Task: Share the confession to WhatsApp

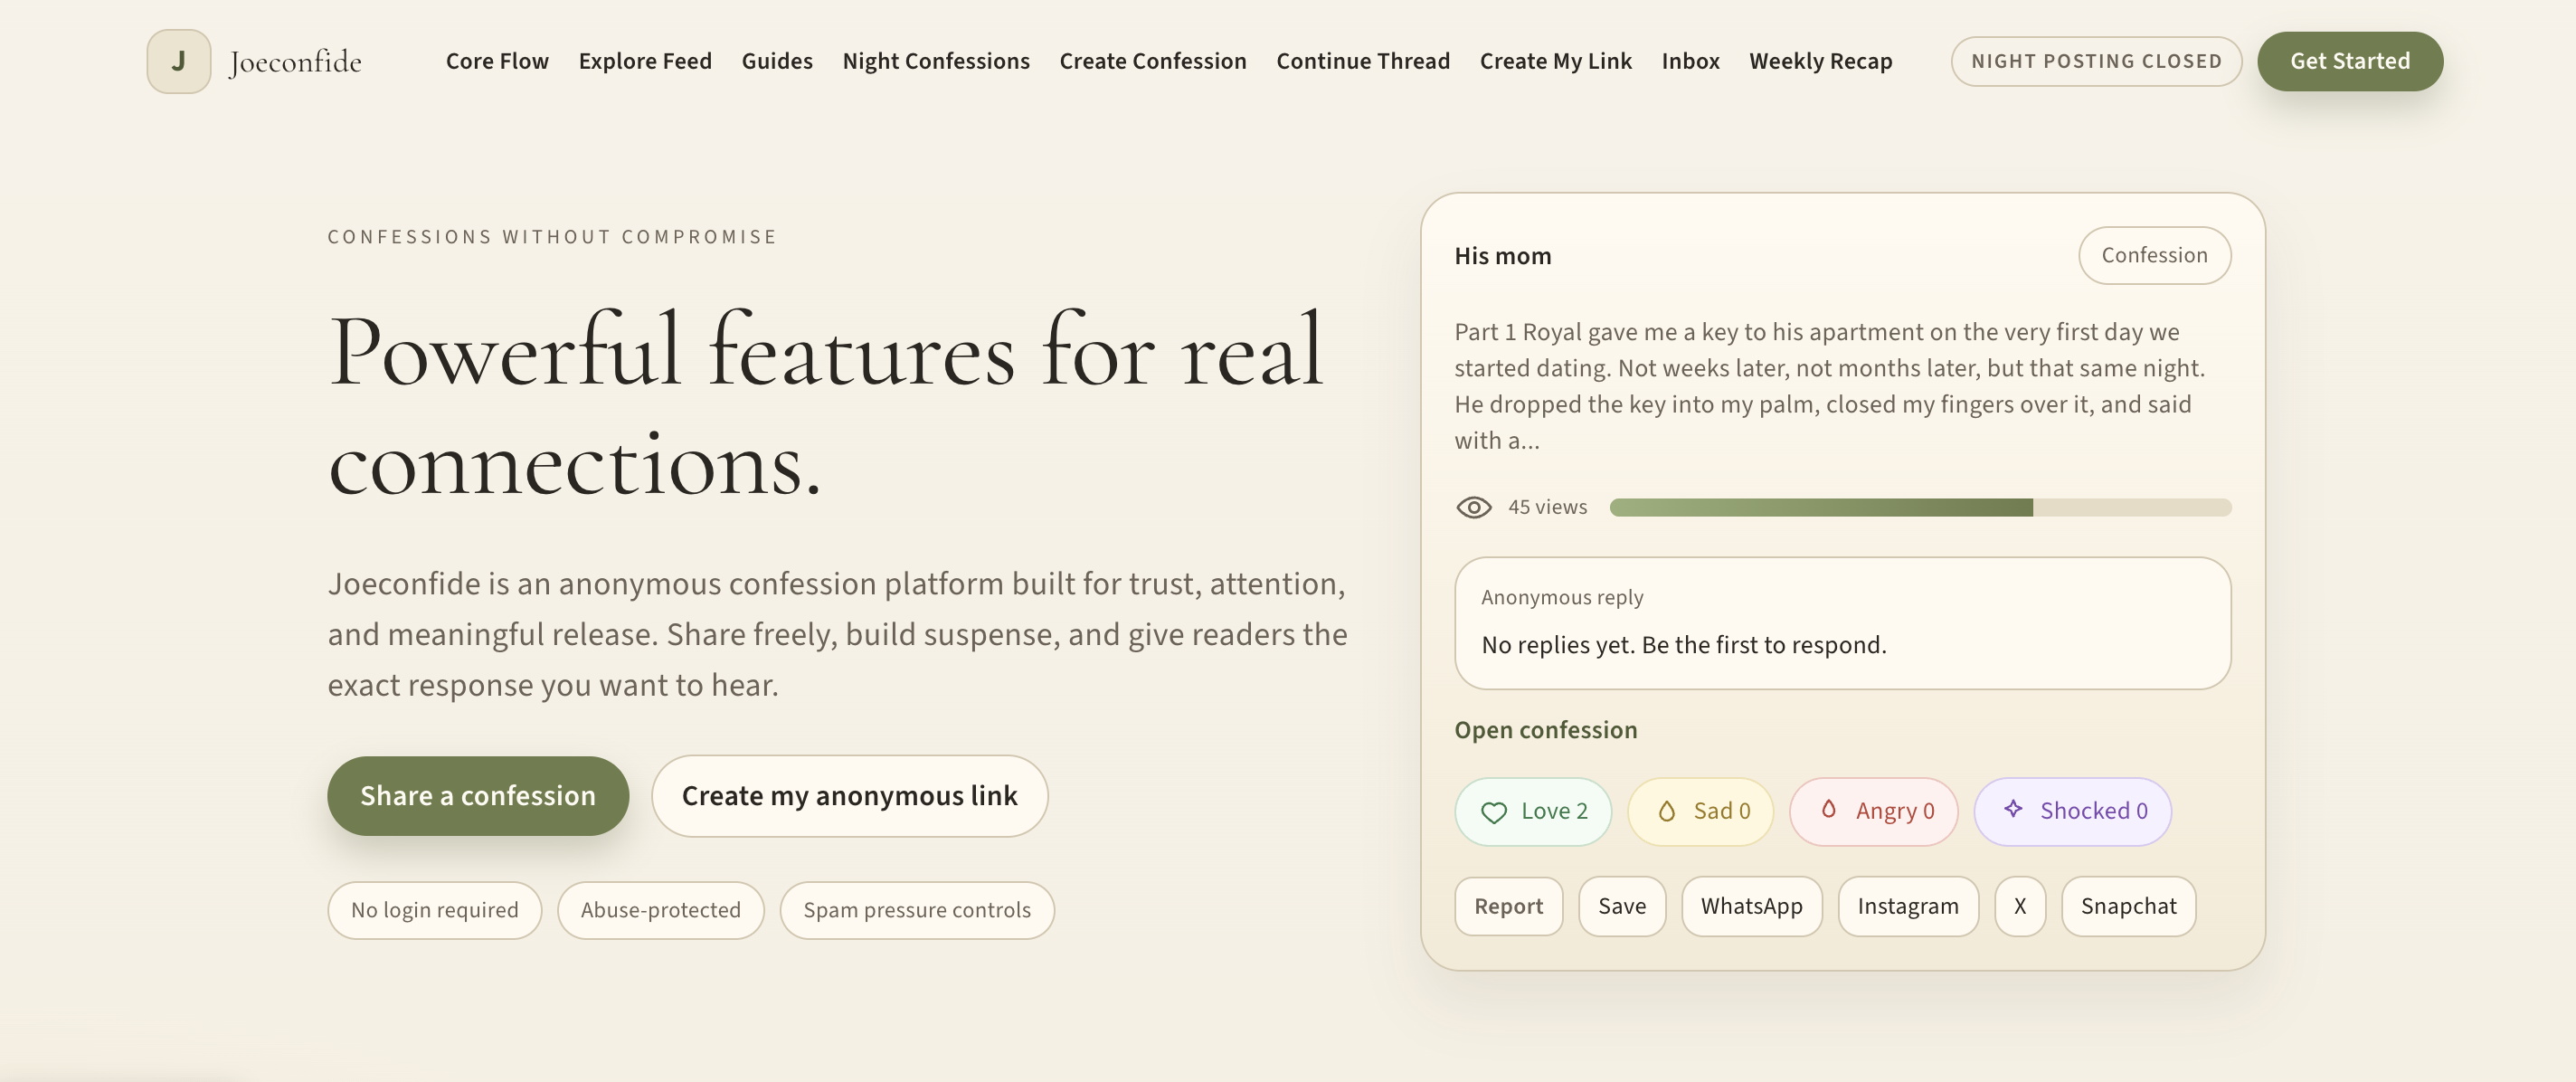Action: pyautogui.click(x=1752, y=906)
